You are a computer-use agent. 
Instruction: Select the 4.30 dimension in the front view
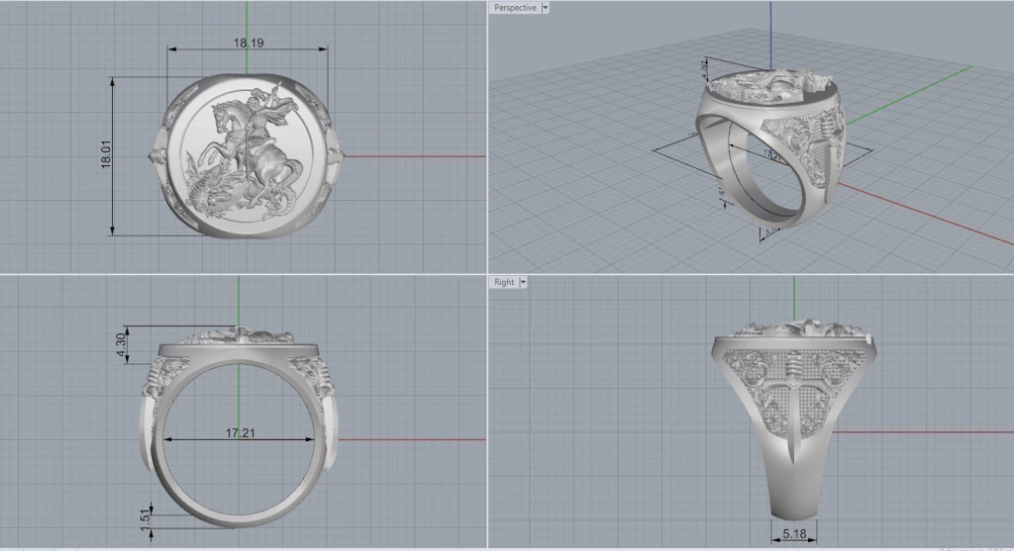click(120, 345)
